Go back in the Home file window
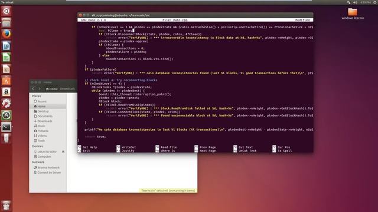378x212 pixels. point(33,89)
